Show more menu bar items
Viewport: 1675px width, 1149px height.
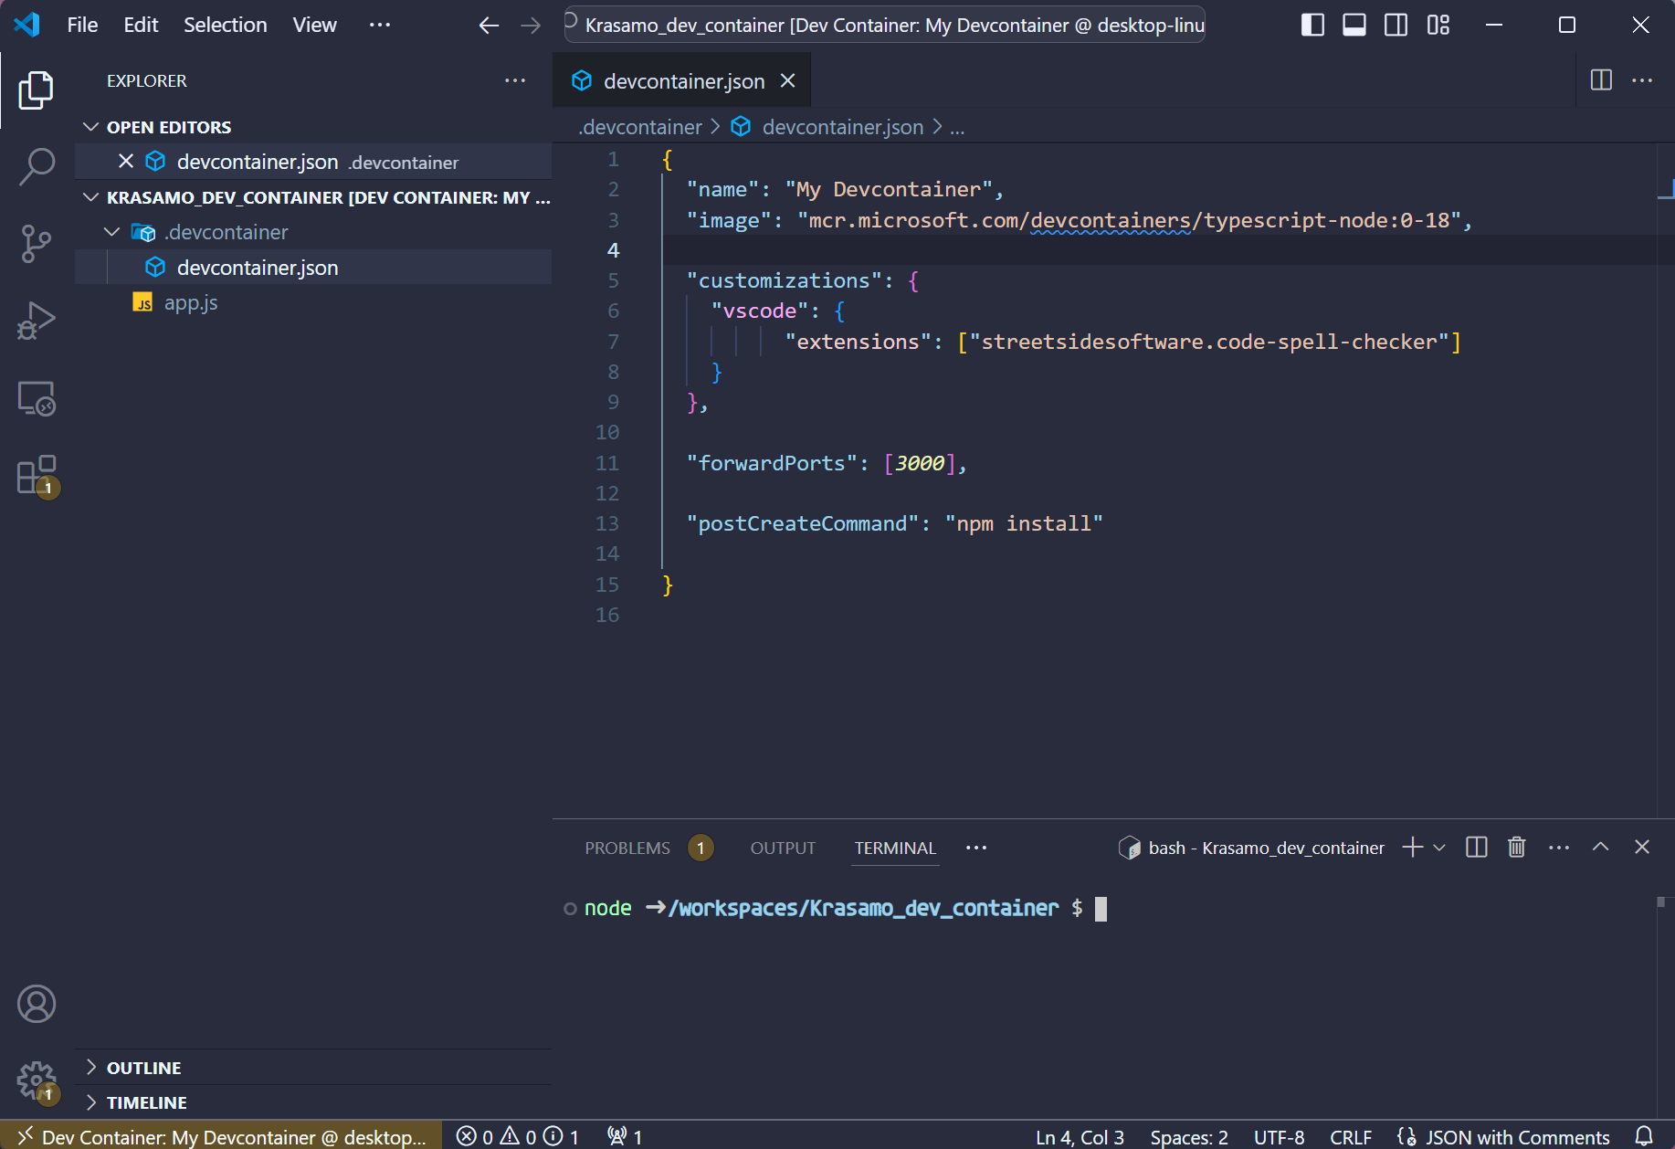(x=380, y=25)
